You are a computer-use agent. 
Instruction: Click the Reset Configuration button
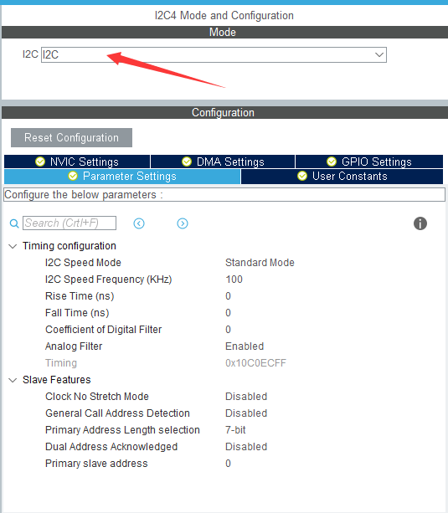pos(71,138)
